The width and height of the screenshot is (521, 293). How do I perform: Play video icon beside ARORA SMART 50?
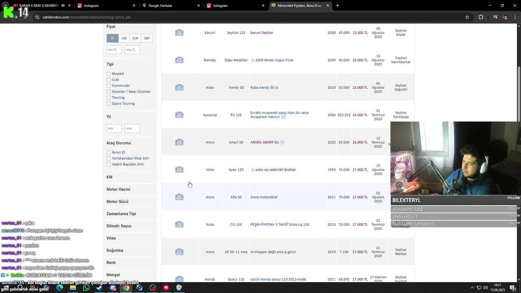282,142
